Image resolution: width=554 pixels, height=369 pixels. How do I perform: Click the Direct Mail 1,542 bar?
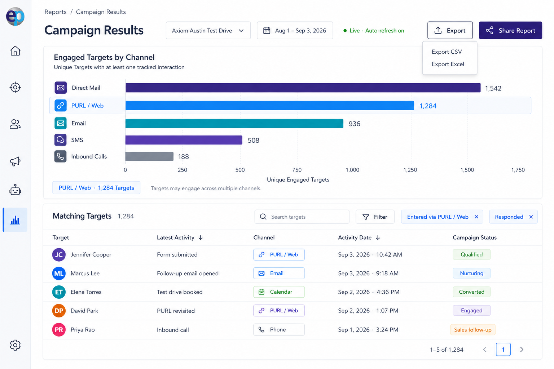click(x=303, y=88)
